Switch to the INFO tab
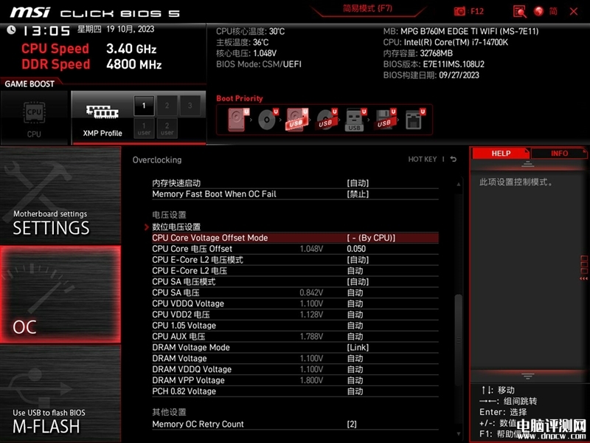This screenshot has height=443, width=590. click(559, 154)
